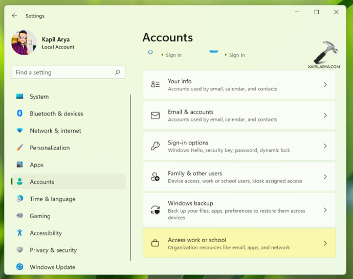Switch to Time & language section
Screen dimensions: 353x279
(x=52, y=199)
